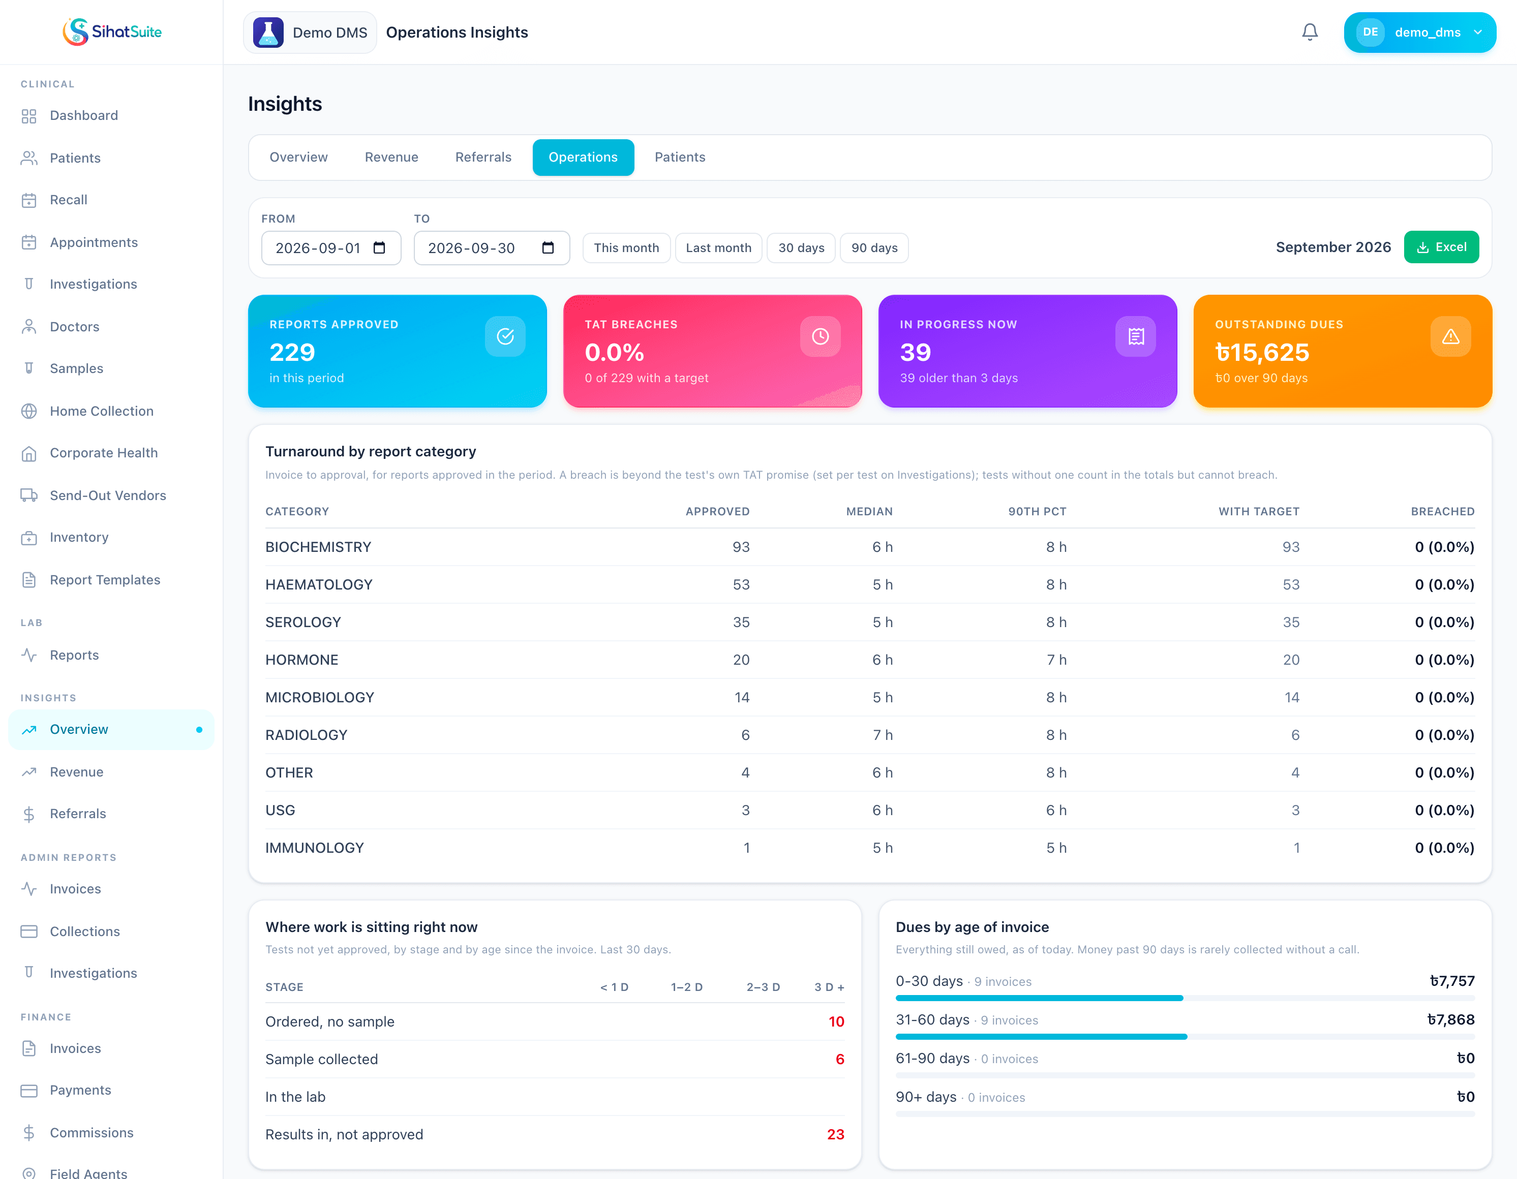The width and height of the screenshot is (1517, 1179).
Task: Click the 31-60 days dues progress bar
Action: click(x=1185, y=1037)
